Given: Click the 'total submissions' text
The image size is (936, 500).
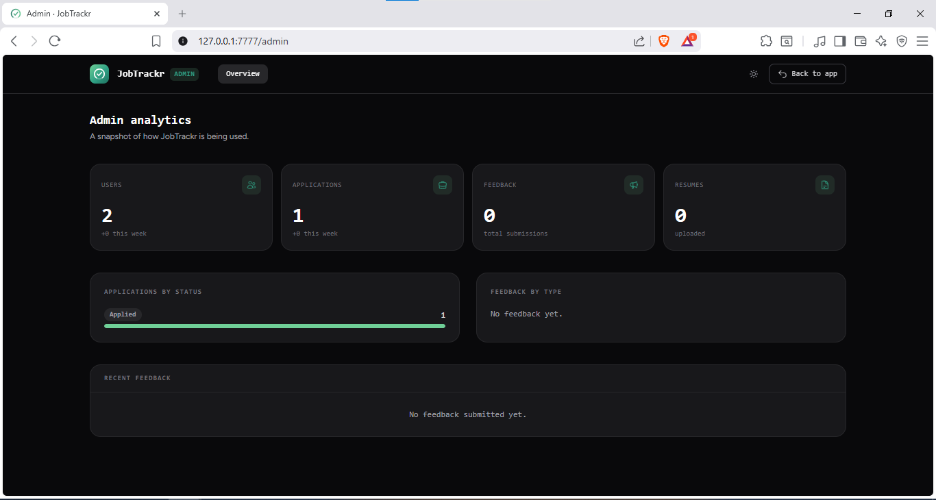Looking at the screenshot, I should coord(516,234).
